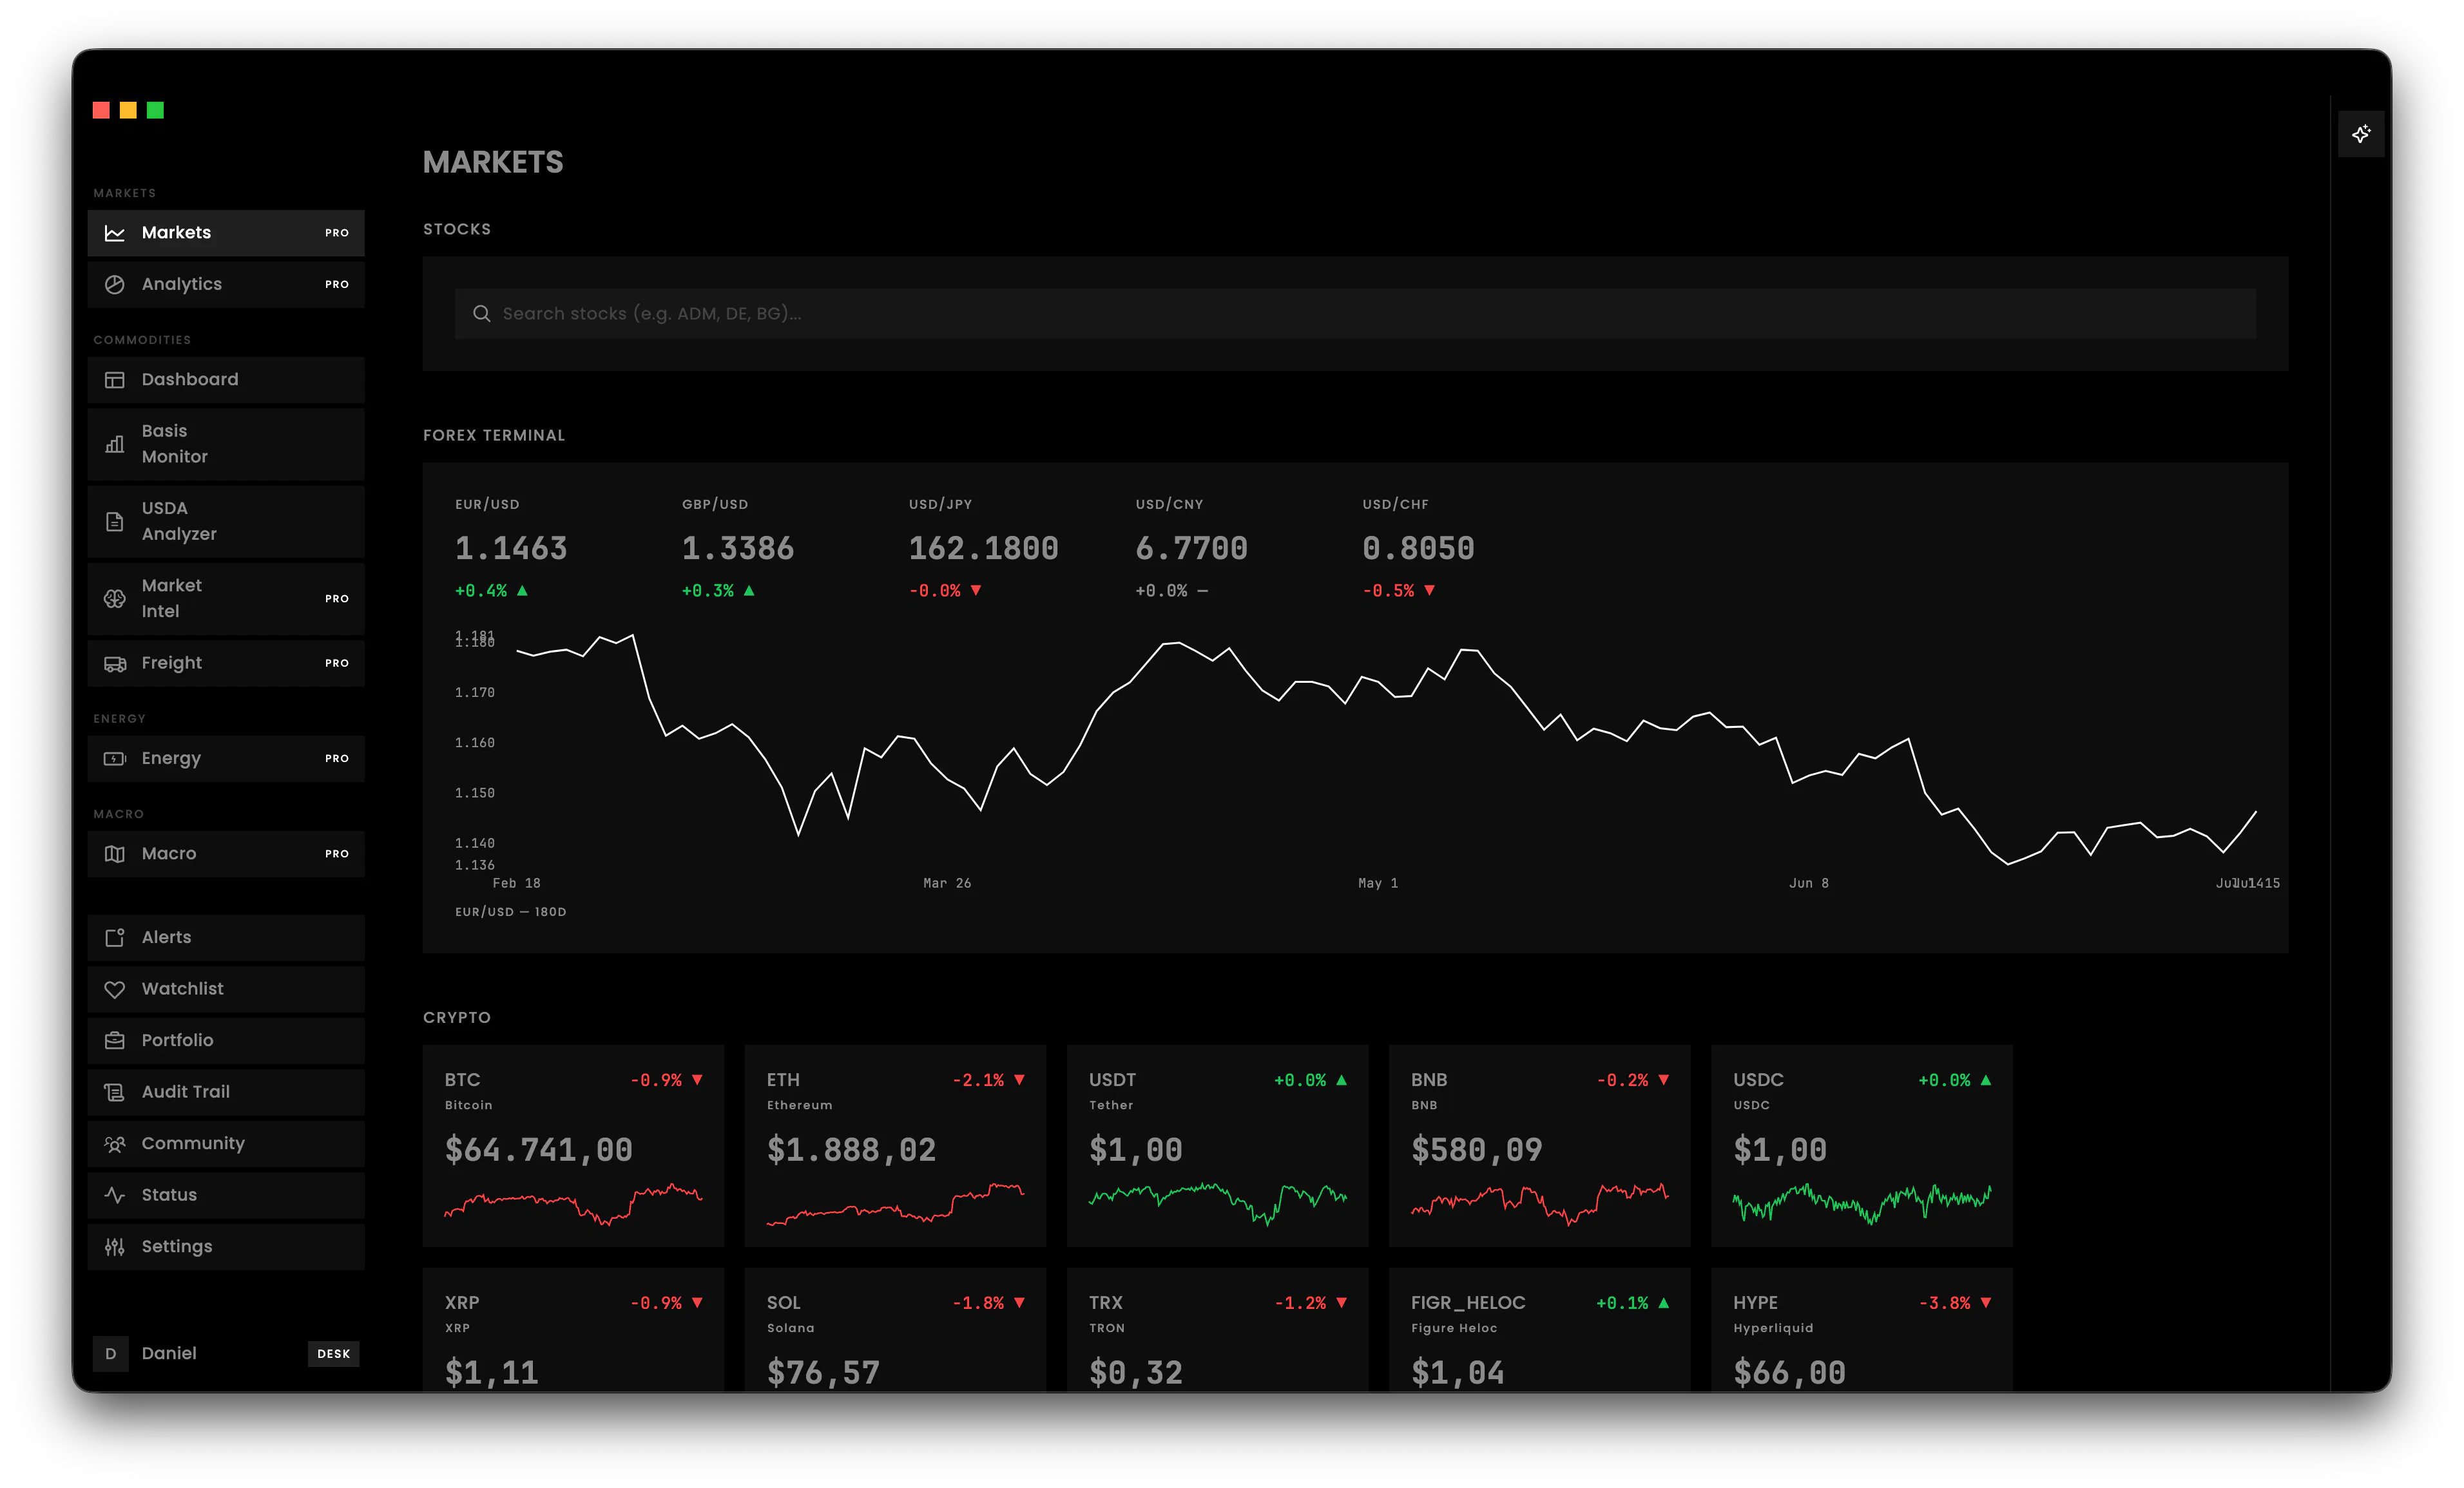Screen dimensions: 2464x1488
Task: Select the USD/JPY forex pair
Action: 984,547
